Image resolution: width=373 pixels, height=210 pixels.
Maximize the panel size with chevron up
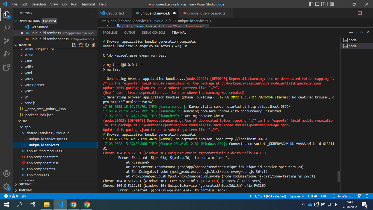[x=362, y=32]
